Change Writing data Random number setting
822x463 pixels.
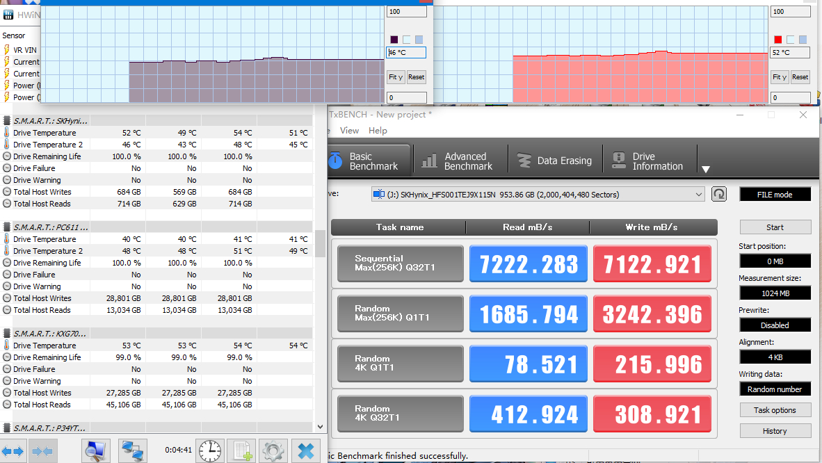pyautogui.click(x=775, y=389)
